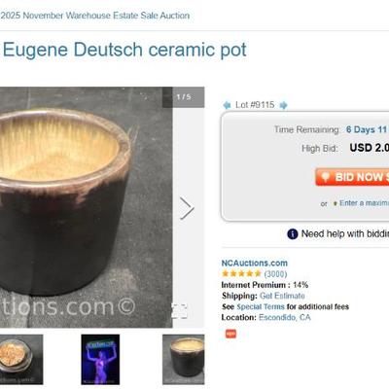
Task: Open the (3000) reviews count link
Action: [275, 274]
